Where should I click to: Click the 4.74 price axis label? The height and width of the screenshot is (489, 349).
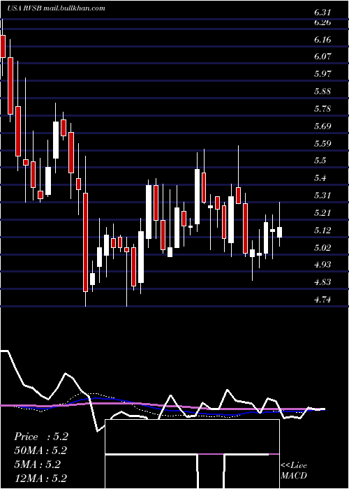322,300
